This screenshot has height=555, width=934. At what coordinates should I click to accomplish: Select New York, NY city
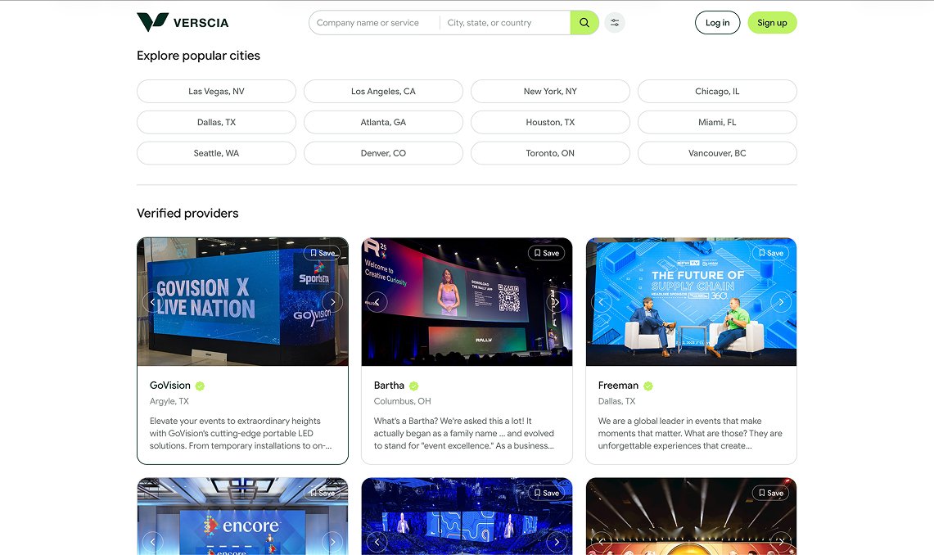tap(550, 91)
